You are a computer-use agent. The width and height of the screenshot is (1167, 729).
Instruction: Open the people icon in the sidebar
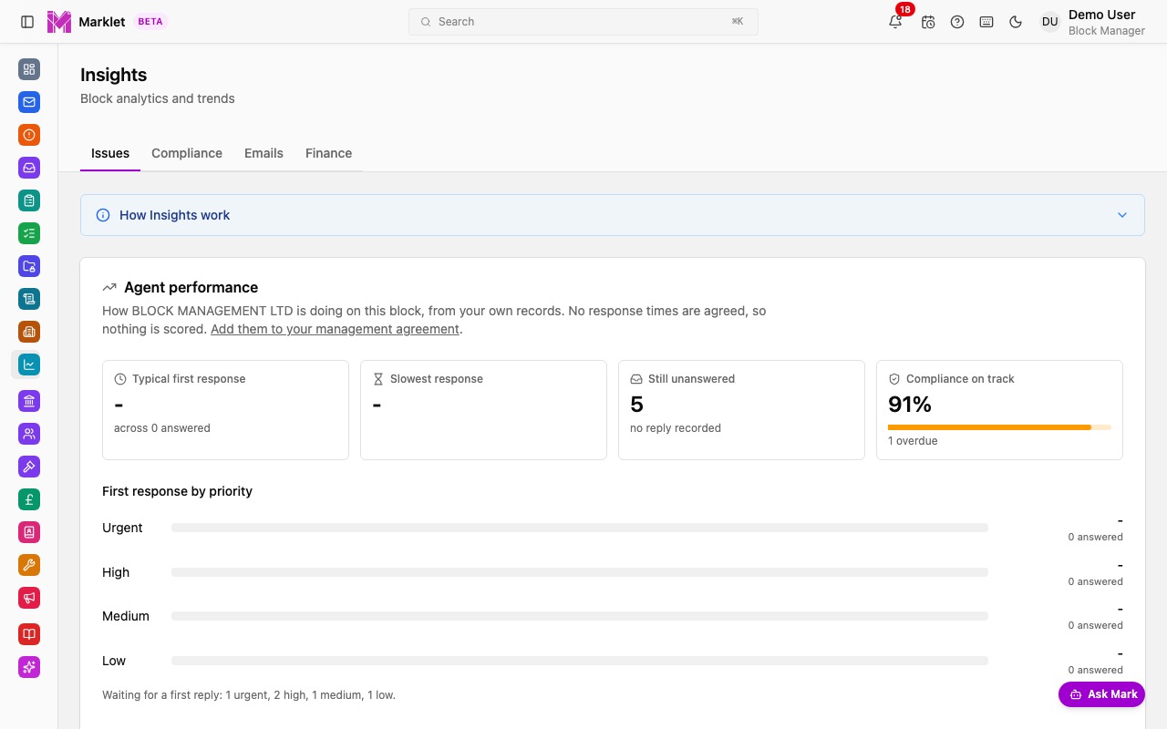(29, 434)
